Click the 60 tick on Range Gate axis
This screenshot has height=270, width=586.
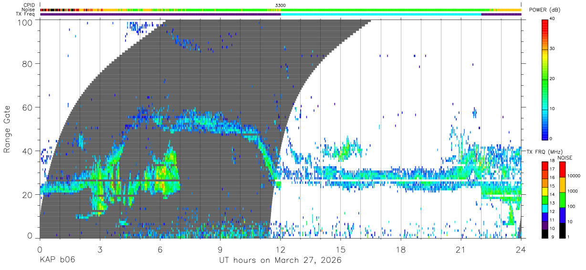(x=27, y=108)
